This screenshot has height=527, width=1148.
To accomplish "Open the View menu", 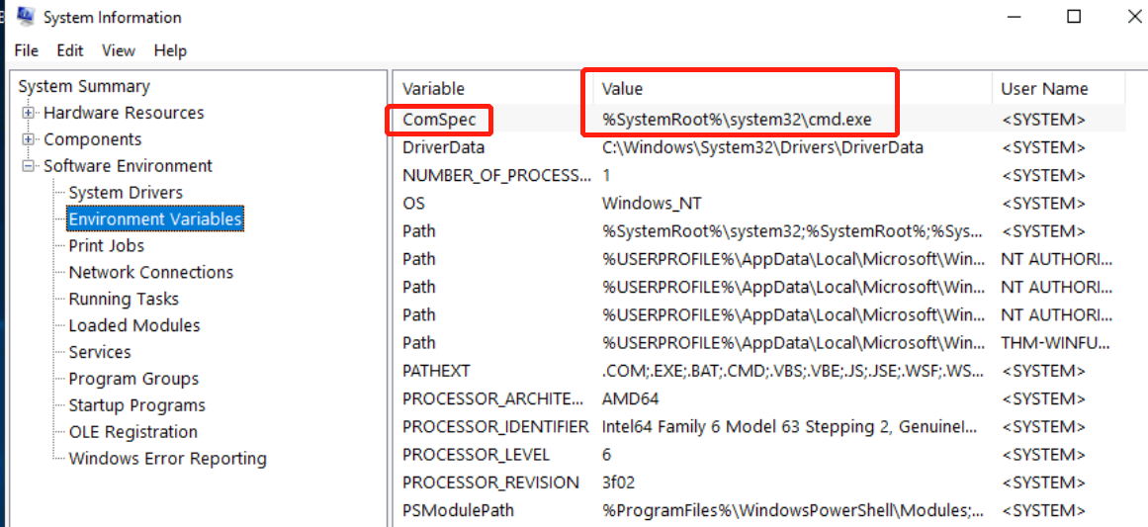I will click(x=119, y=50).
